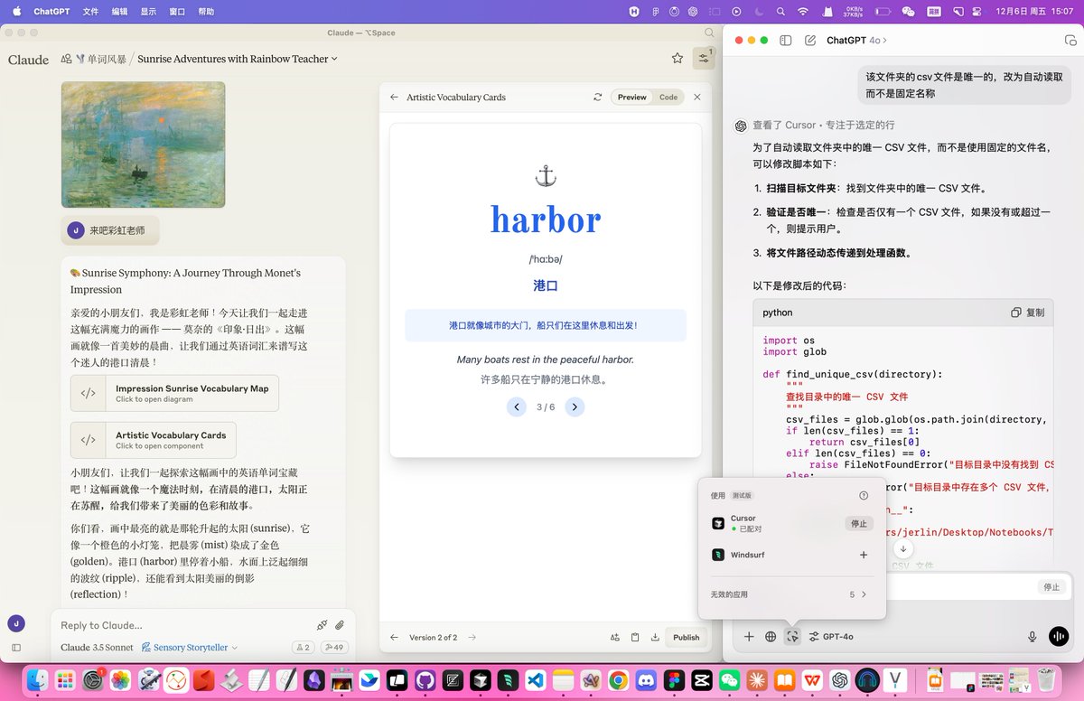Toggle work with apps icon in ChatGPT
Screen dimensions: 1084x701
tap(792, 637)
